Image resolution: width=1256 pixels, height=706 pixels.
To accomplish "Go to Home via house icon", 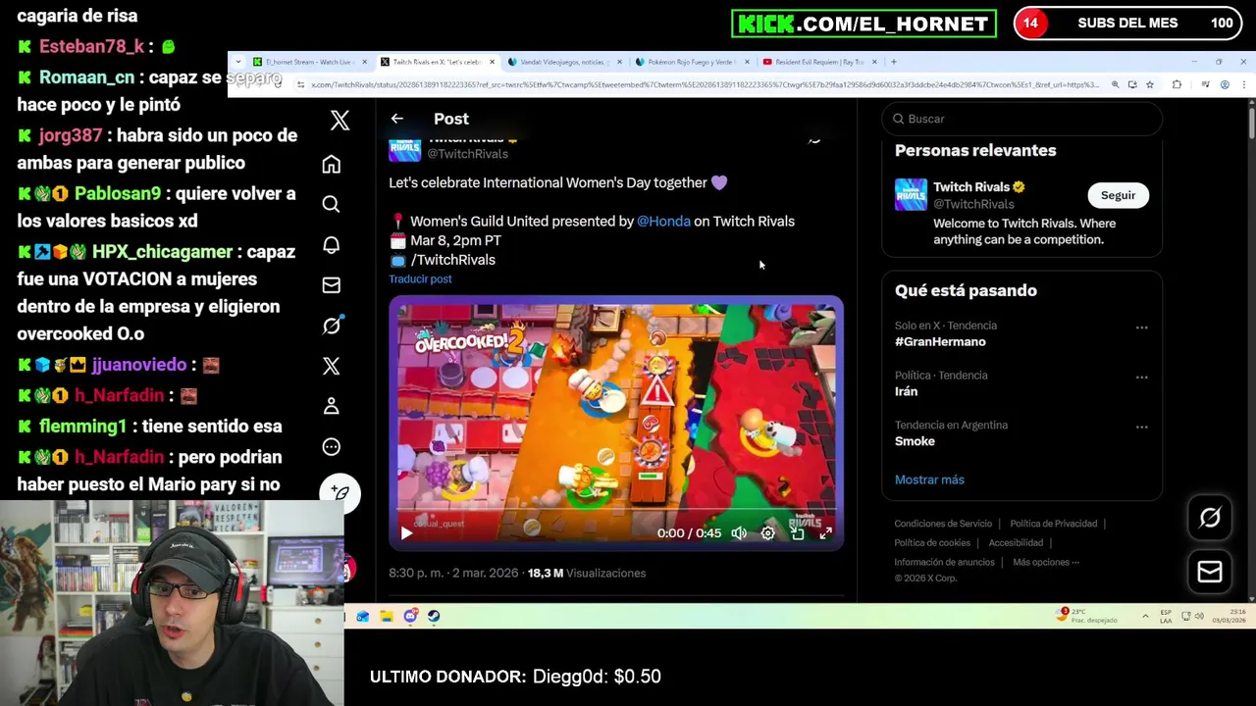I will 332,164.
